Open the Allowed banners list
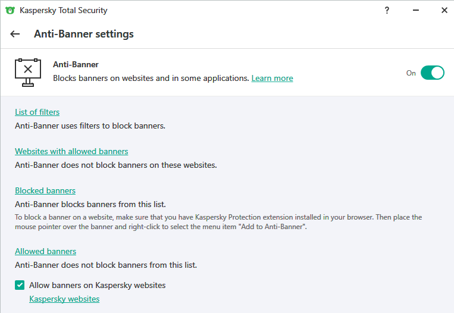 45,251
